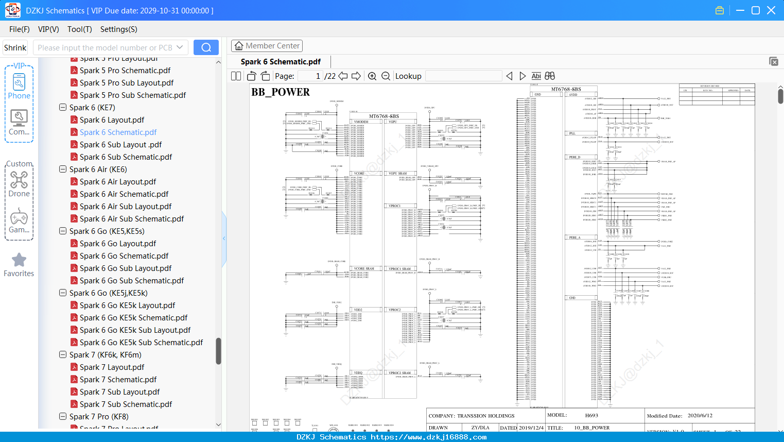784x442 pixels.
Task: Click the Lookup text field
Action: pos(463,76)
